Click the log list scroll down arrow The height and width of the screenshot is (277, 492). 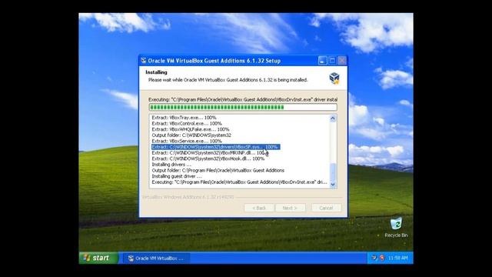point(333,185)
